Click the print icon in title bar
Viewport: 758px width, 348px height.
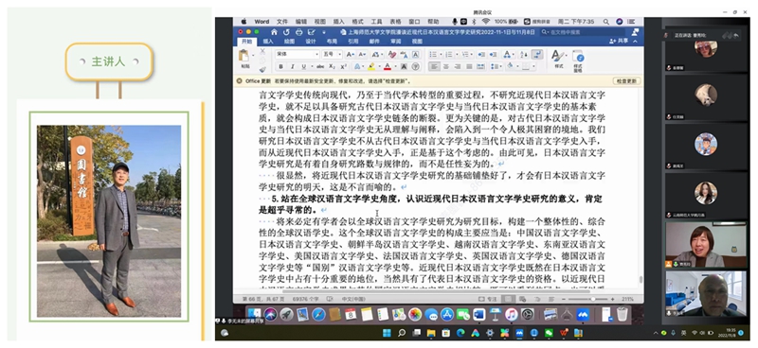click(298, 32)
